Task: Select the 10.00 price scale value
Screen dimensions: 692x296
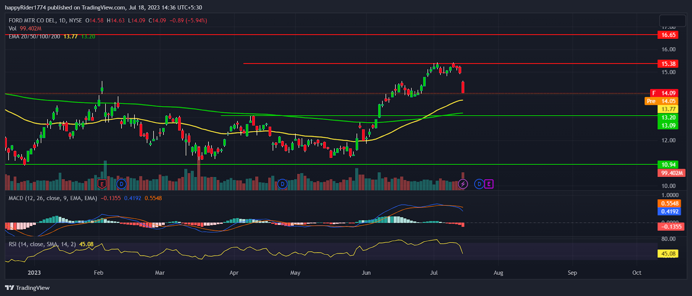Action: (668, 186)
